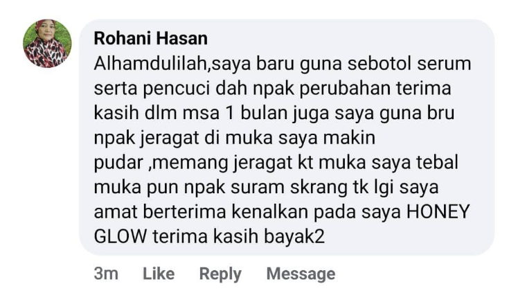This screenshot has width=518, height=302.
Task: Click the word pudar in the comment
Action: click(x=118, y=163)
